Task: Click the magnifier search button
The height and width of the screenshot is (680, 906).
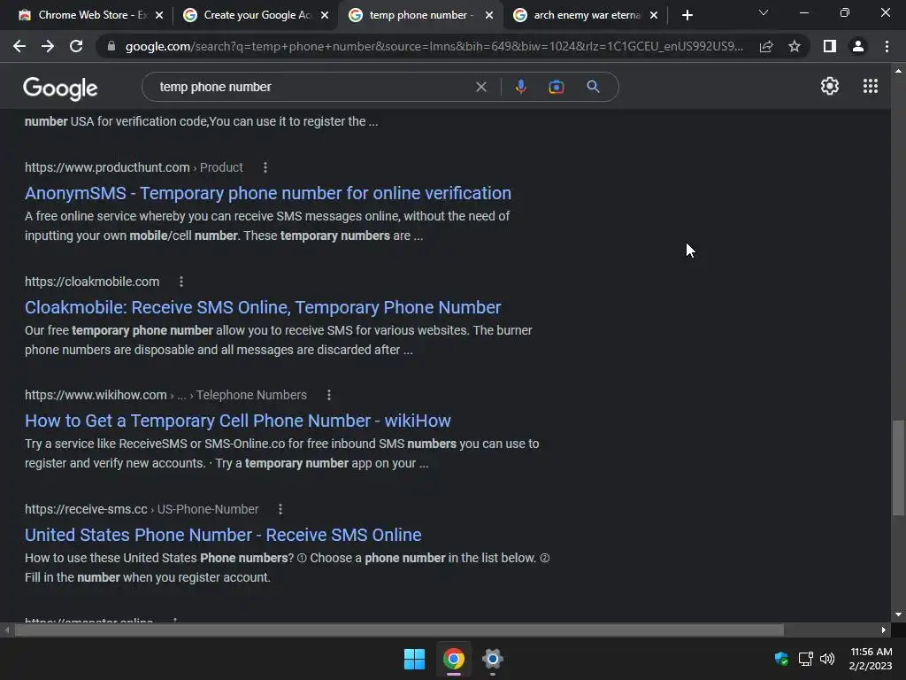Action: coord(593,87)
